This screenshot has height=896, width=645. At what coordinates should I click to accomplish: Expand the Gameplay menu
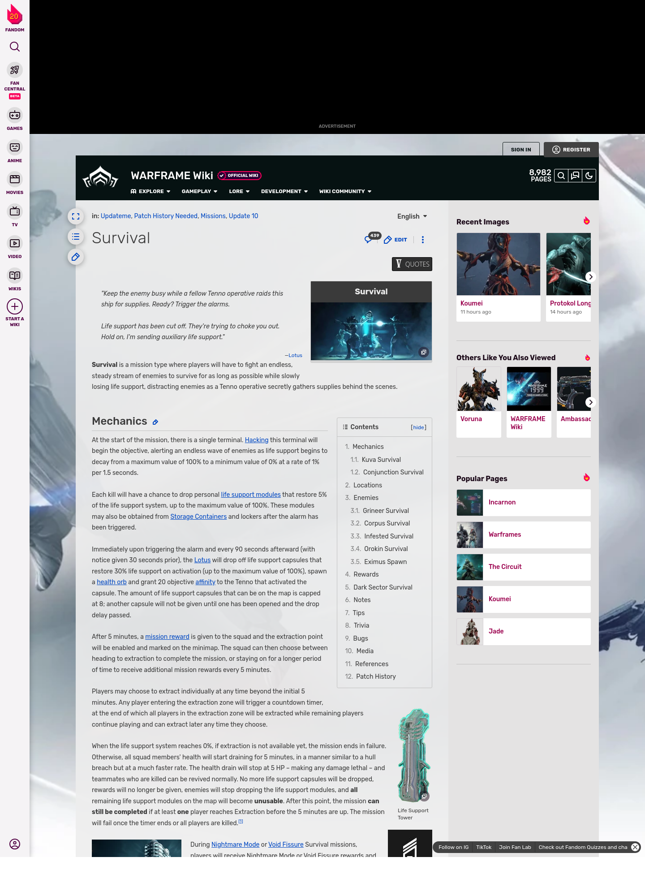click(x=199, y=191)
